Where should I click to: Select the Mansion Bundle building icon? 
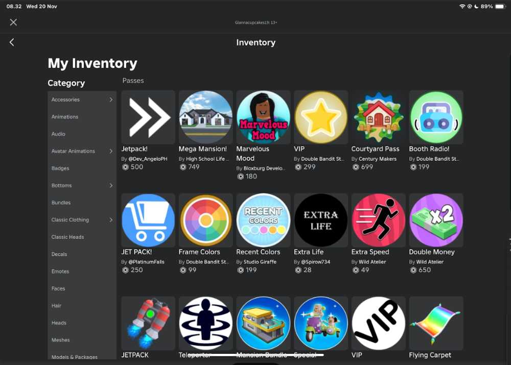click(263, 323)
